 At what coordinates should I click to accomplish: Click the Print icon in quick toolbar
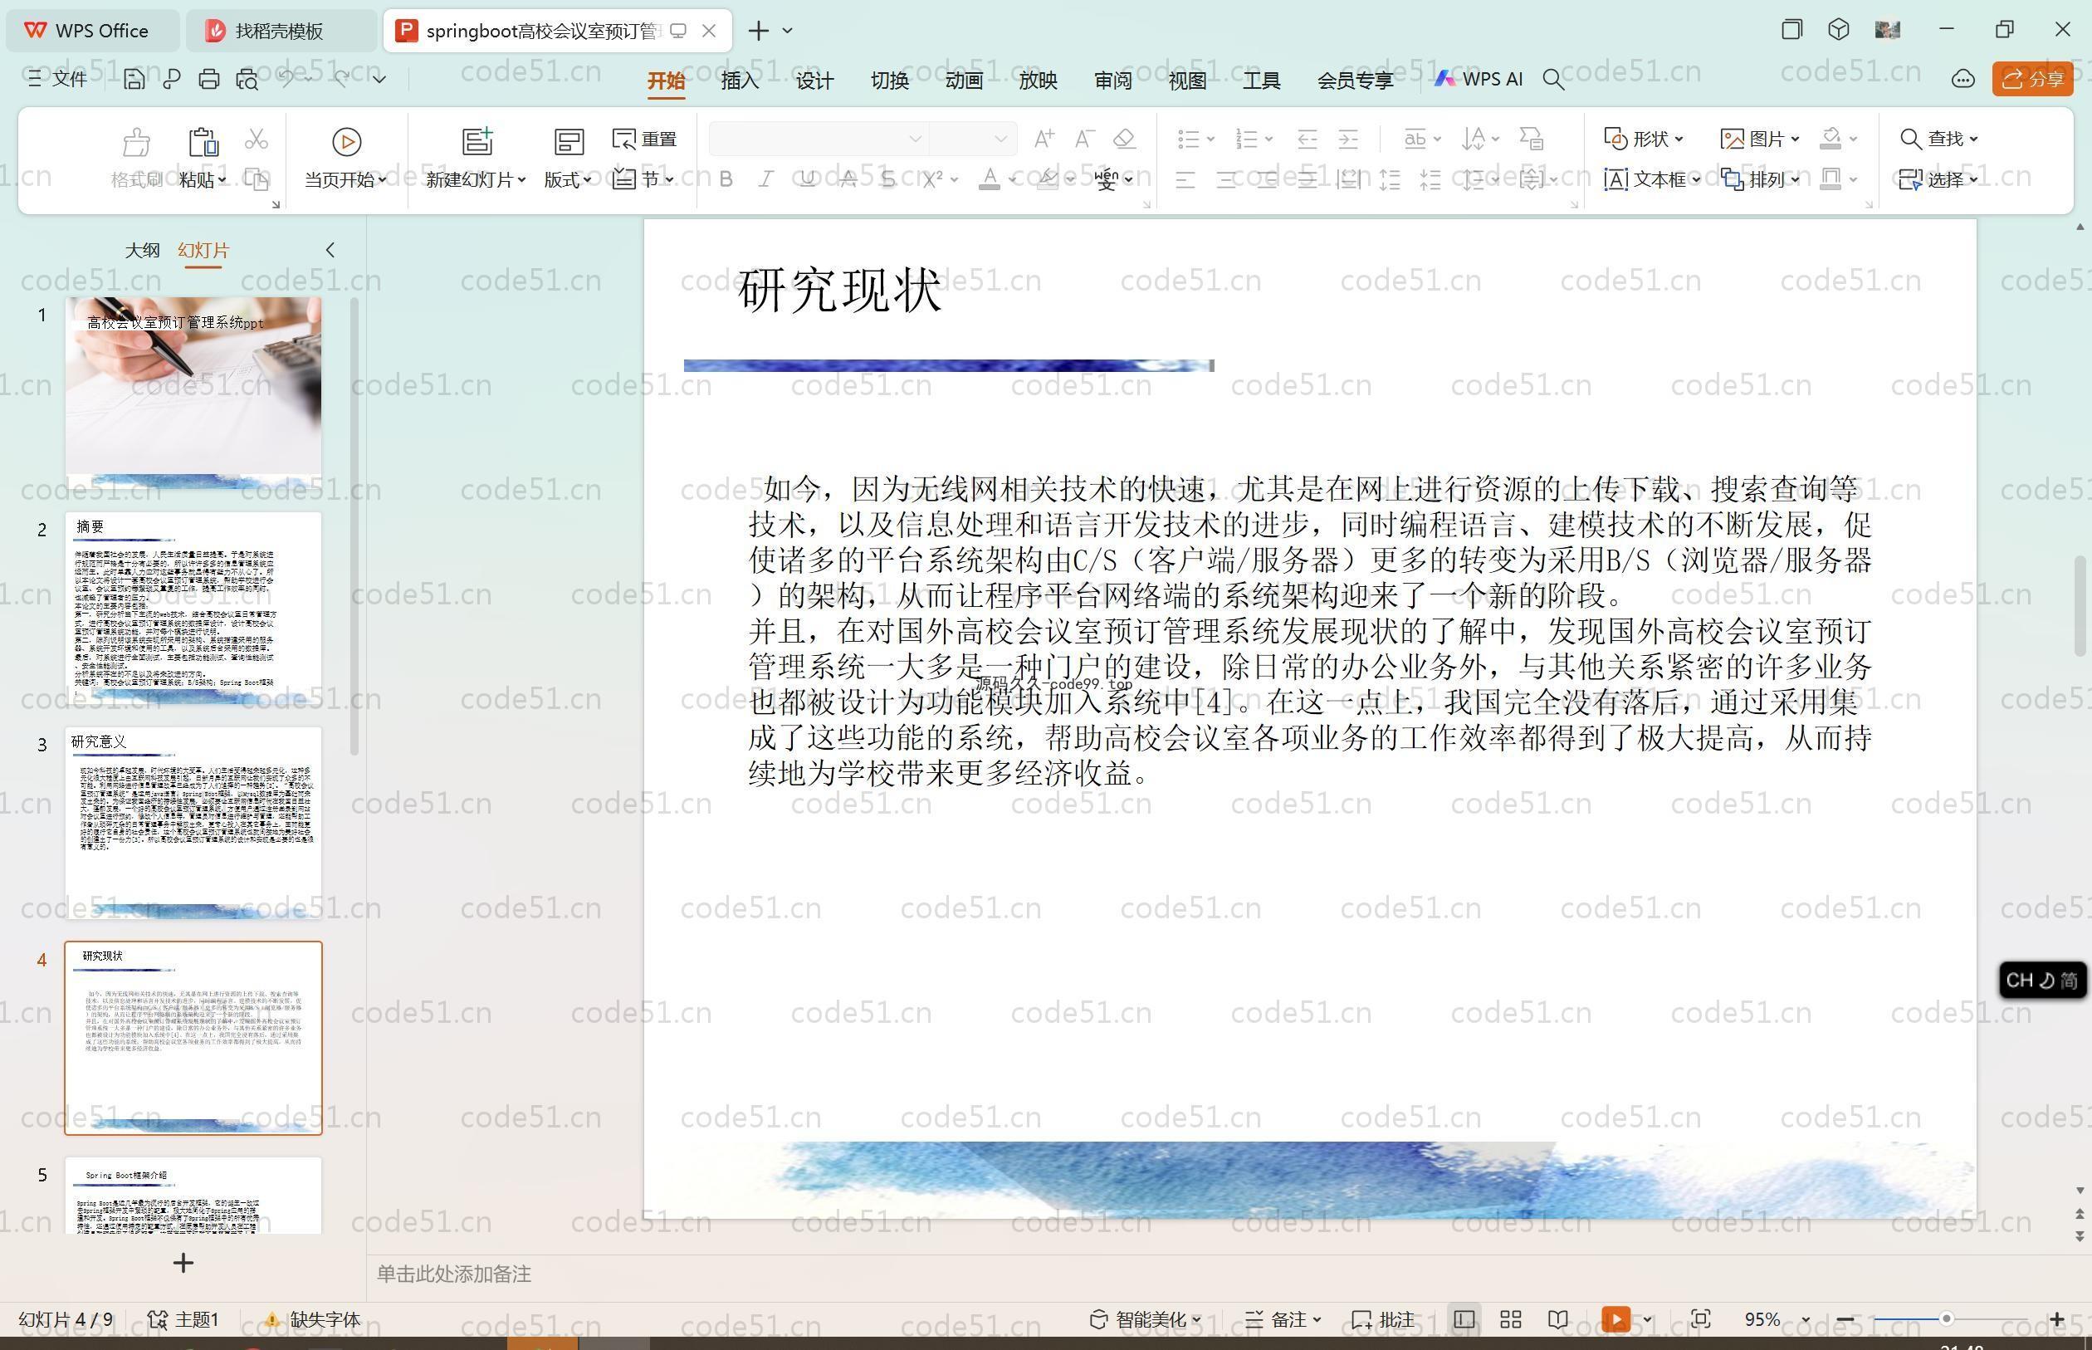[208, 80]
